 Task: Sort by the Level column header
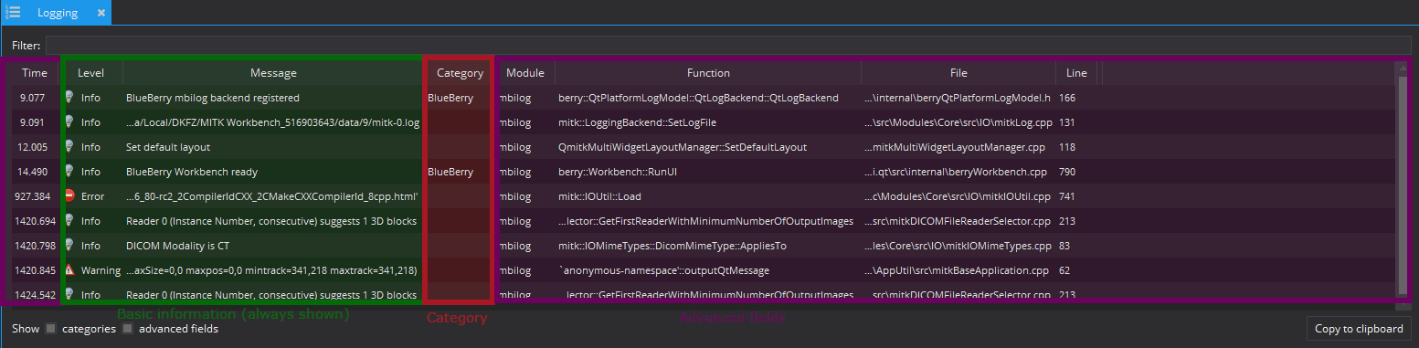tap(91, 73)
